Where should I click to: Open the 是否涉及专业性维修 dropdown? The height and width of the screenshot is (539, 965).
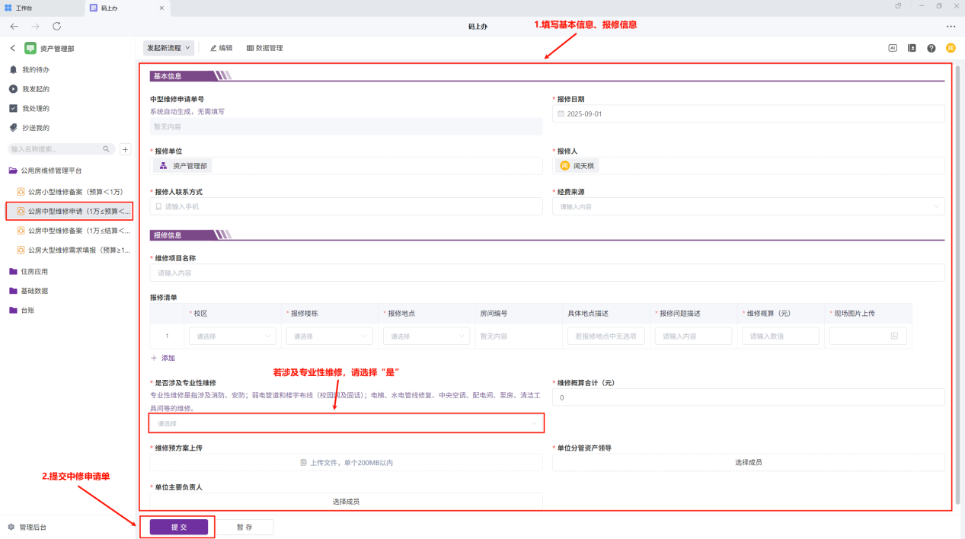click(x=347, y=423)
